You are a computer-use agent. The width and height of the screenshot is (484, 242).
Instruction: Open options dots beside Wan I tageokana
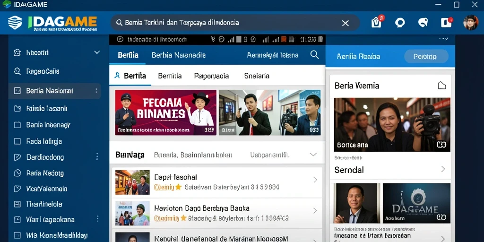[97, 219]
